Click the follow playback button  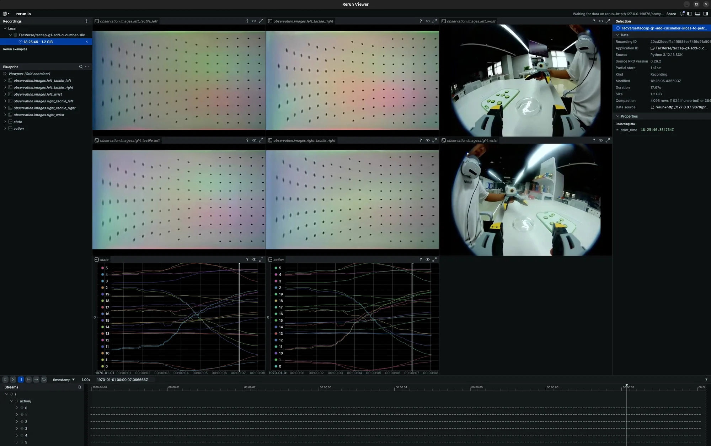(x=13, y=380)
